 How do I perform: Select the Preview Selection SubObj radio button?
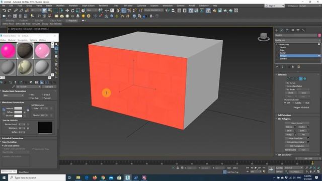293,103
